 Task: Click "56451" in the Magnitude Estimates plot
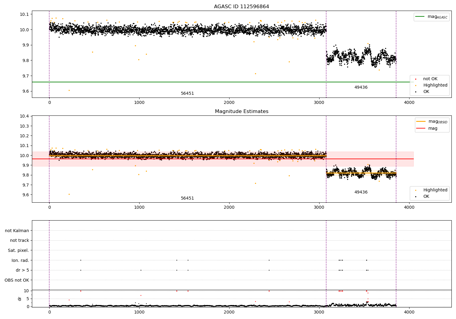(x=187, y=198)
